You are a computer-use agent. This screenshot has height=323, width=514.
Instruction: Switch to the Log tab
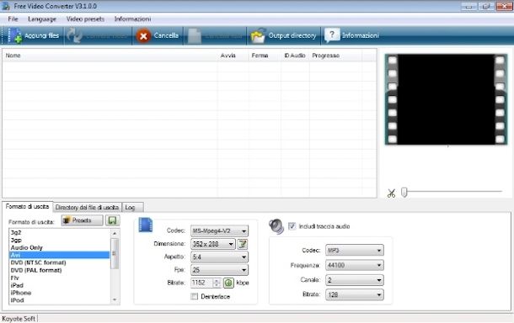[x=132, y=208]
